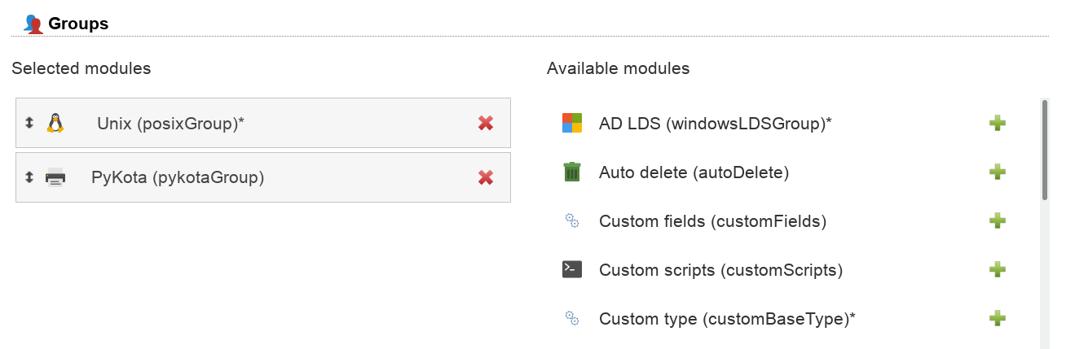Click the Auto delete (autoDelete) label
This screenshot has width=1075, height=349.
[x=694, y=172]
